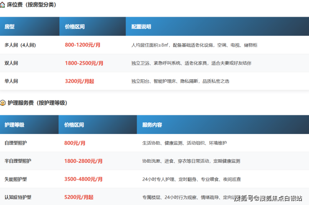Select the 失能照护型 care level cell
The width and height of the screenshot is (309, 205).
16,179
